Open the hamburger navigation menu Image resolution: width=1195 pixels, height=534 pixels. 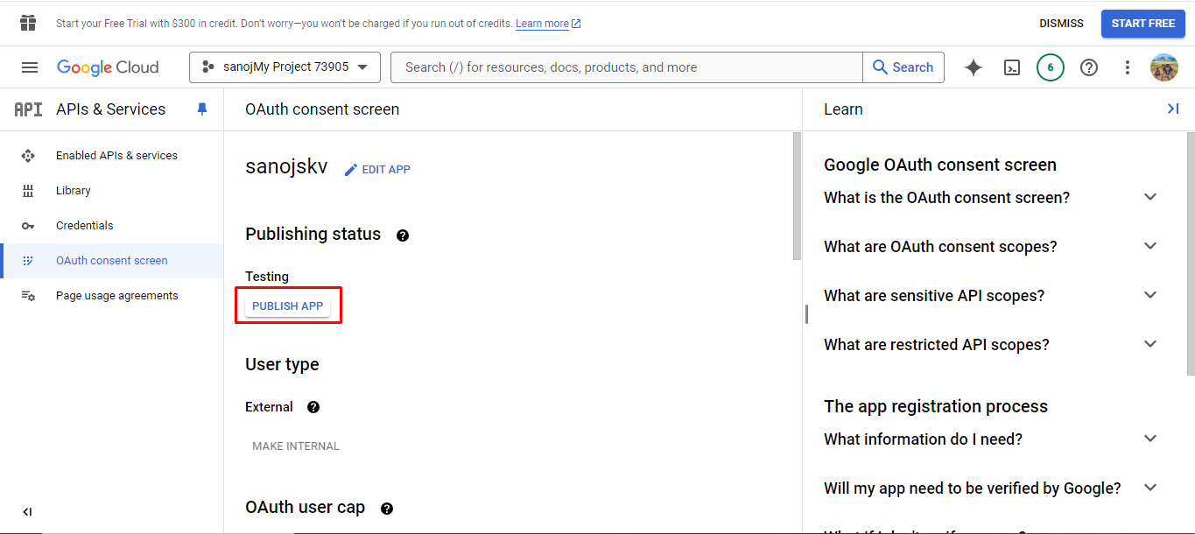[x=30, y=67]
